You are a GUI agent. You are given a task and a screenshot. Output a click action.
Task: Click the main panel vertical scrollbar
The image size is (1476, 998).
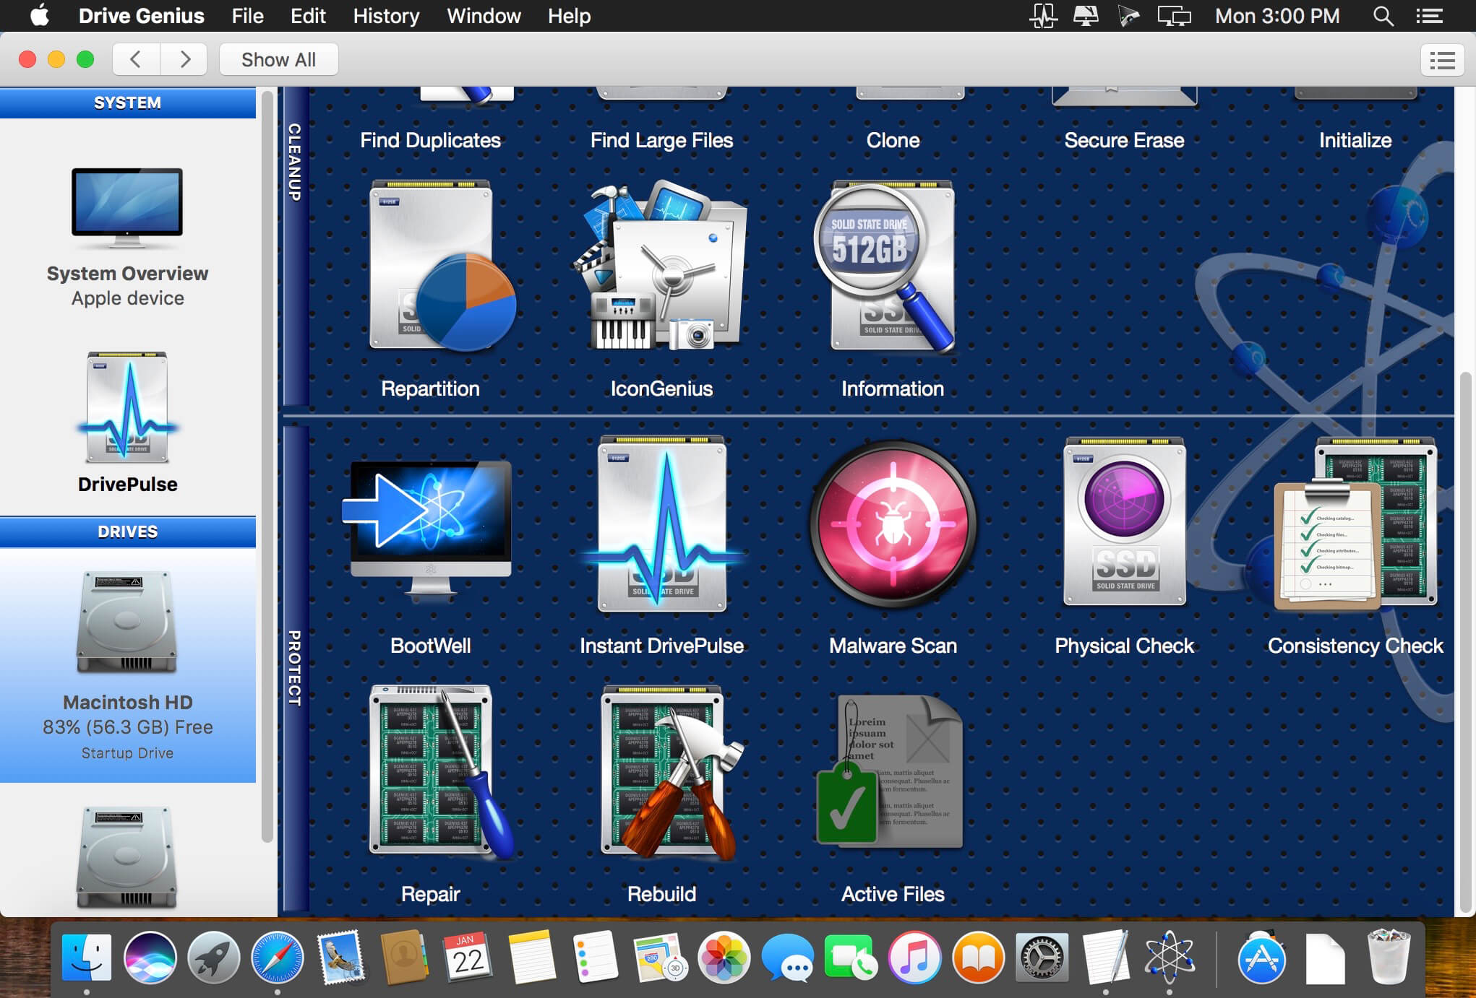pos(1465,643)
